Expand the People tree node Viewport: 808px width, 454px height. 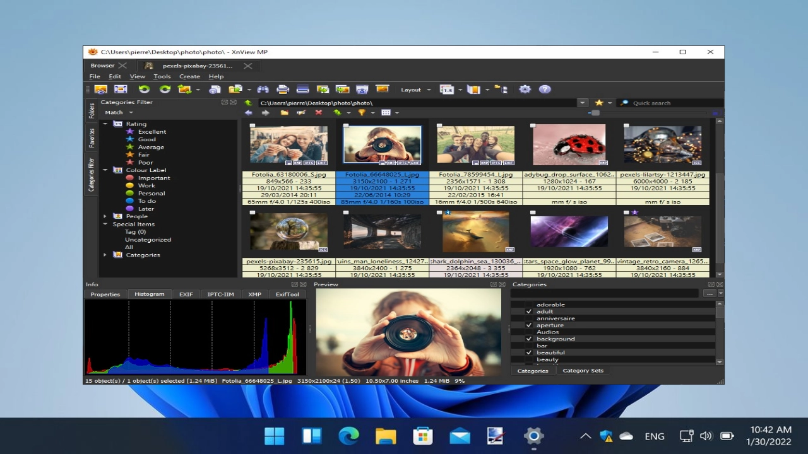pyautogui.click(x=105, y=216)
